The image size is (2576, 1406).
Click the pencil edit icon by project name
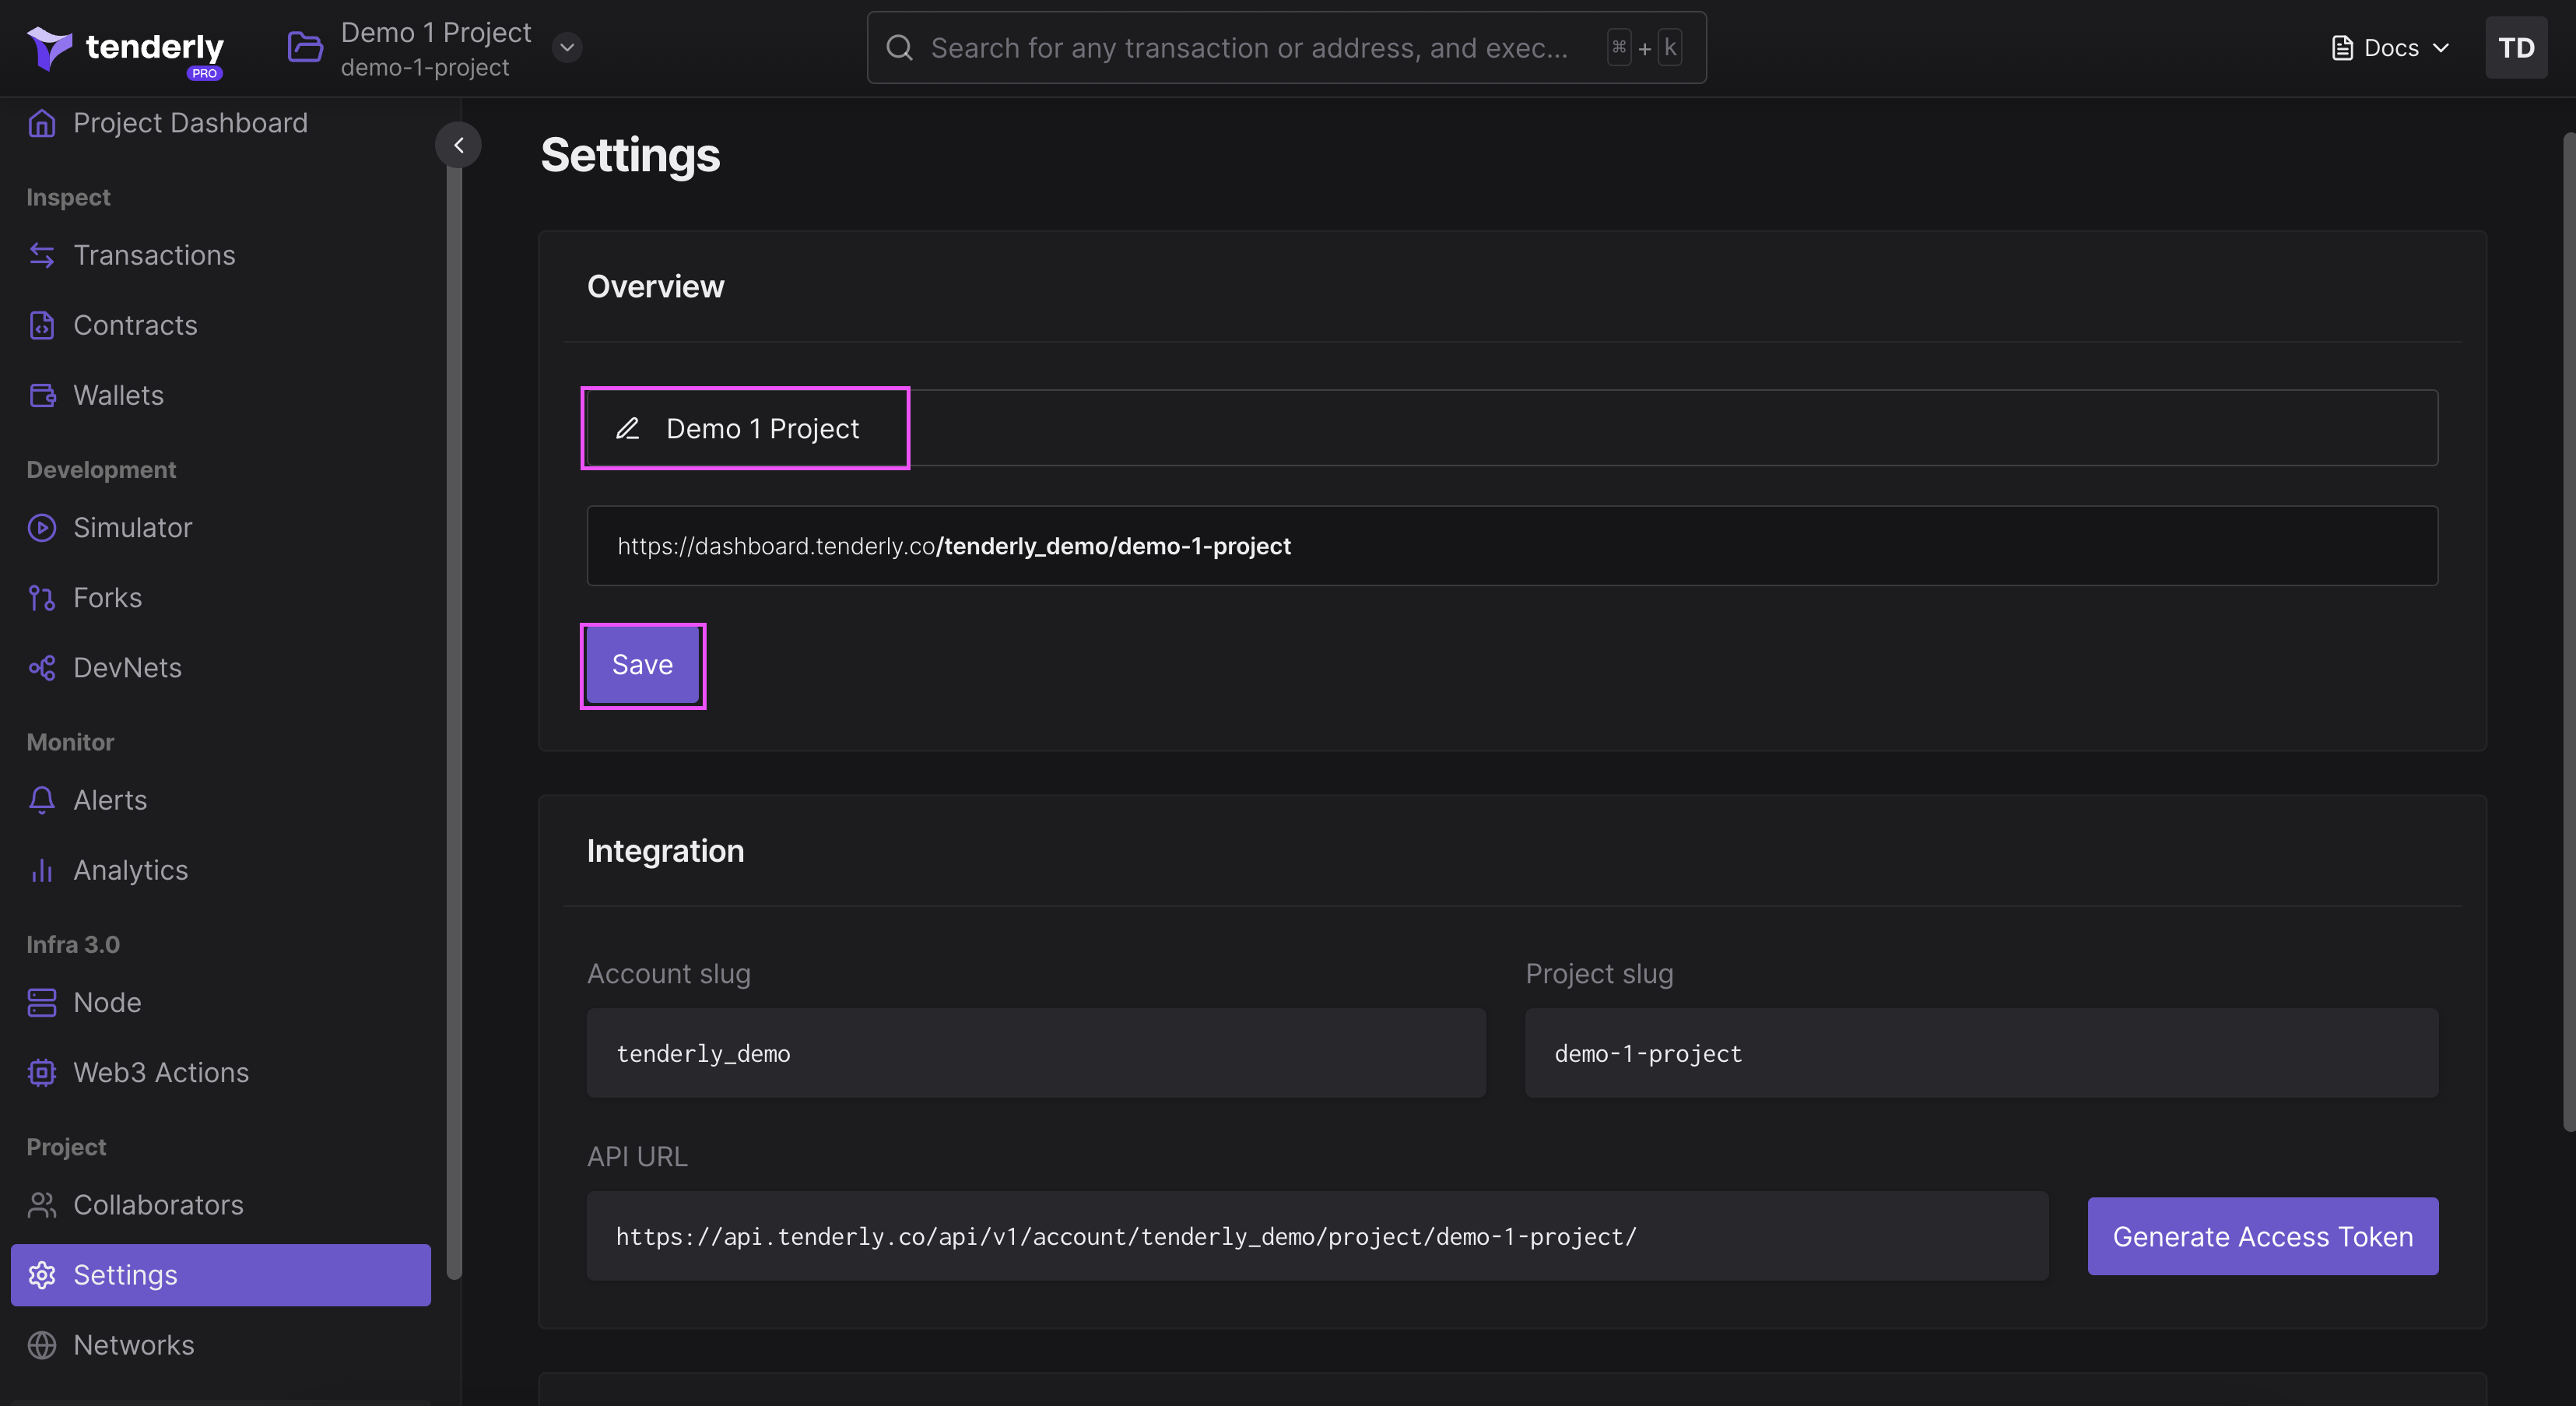point(627,428)
